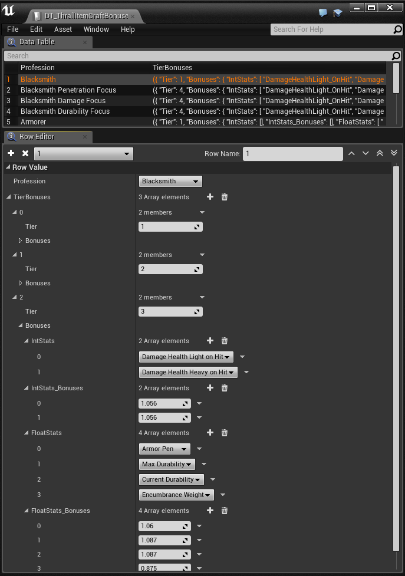Collapse the IntStats_Bonuses section
Image resolution: width=405 pixels, height=576 pixels.
[27, 388]
